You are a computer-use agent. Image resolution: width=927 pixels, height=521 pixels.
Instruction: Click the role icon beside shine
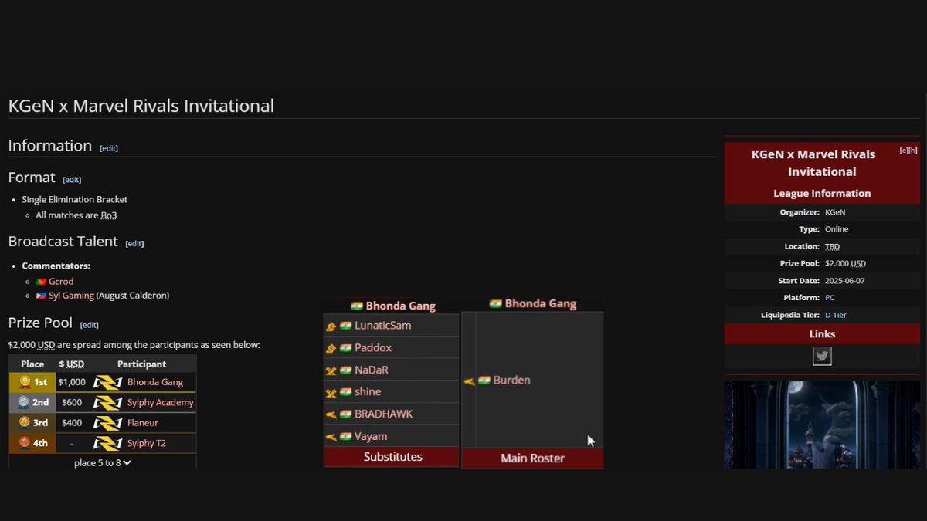pos(331,393)
